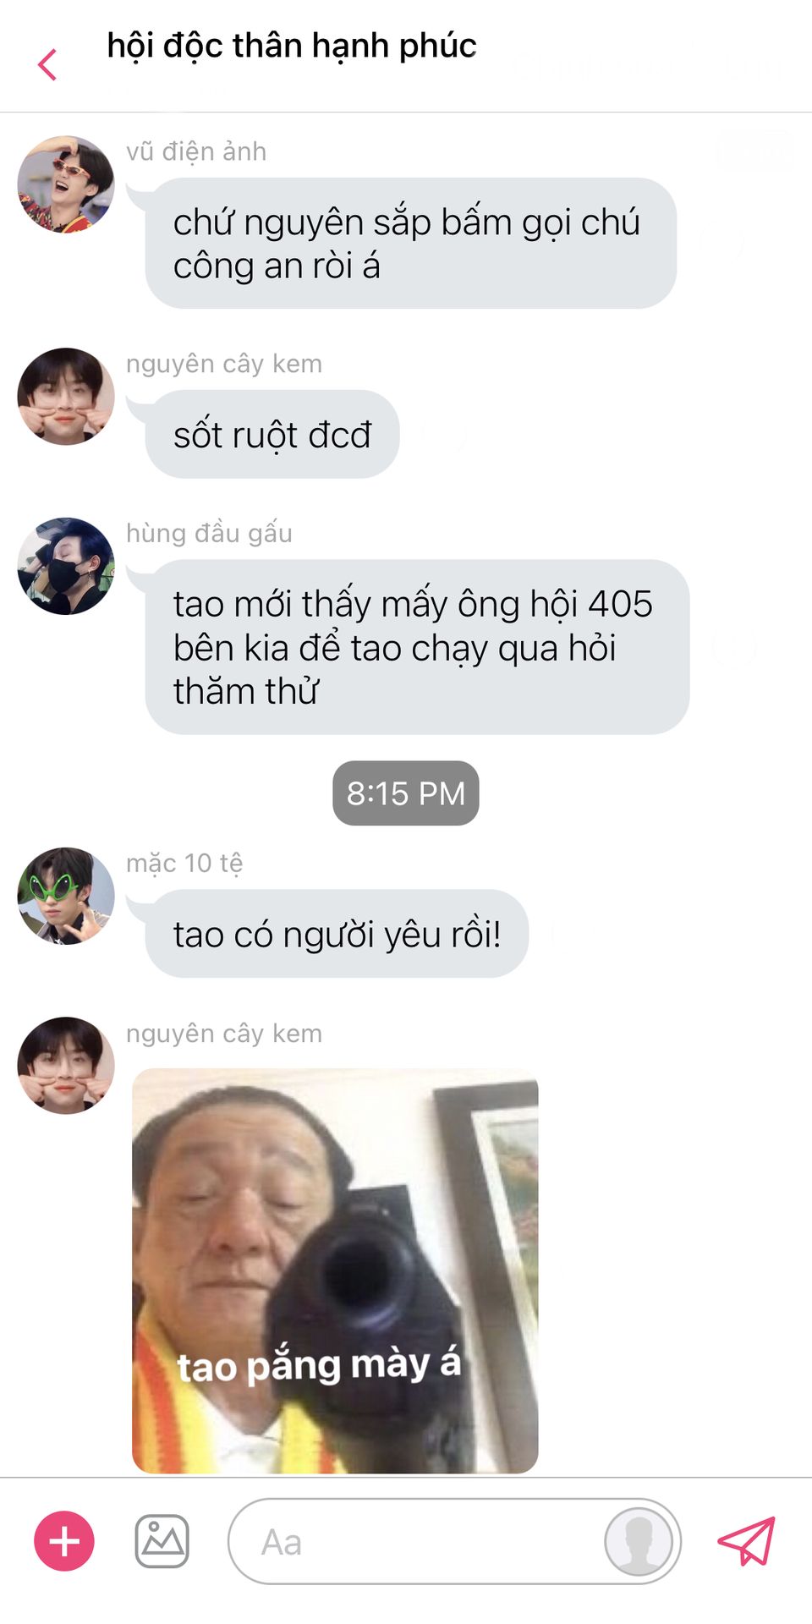This screenshot has height=1624, width=812.
Task: Tap sender name 'vũ điện ảnh'
Action: click(196, 151)
